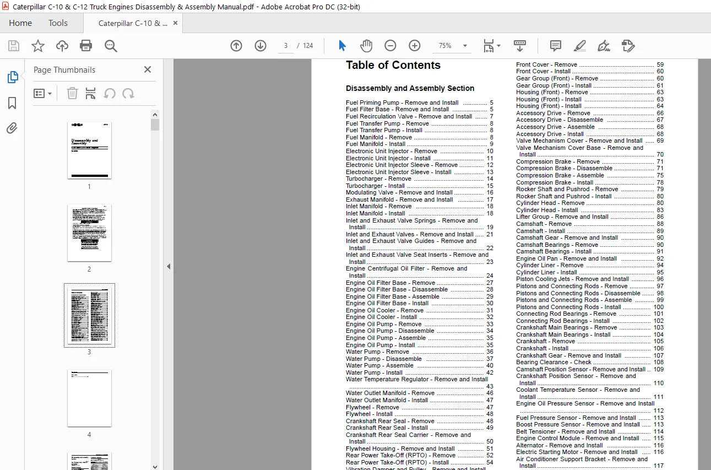This screenshot has height=470, width=711.
Task: Delete the selected page with the trash icon
Action: (x=72, y=93)
